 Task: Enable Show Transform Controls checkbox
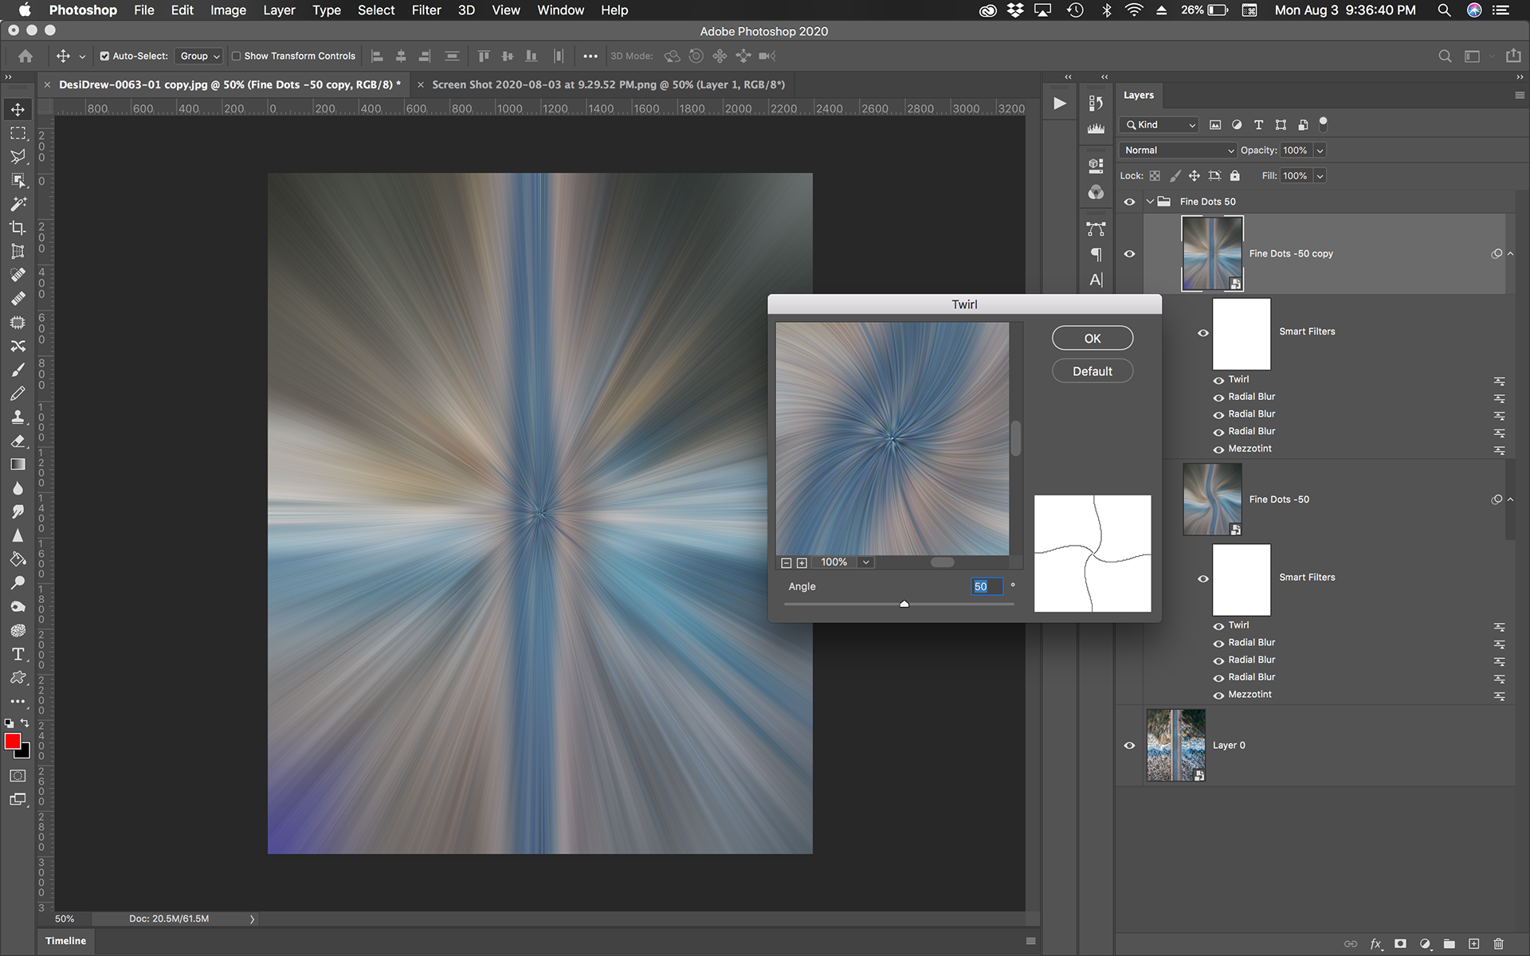[236, 56]
